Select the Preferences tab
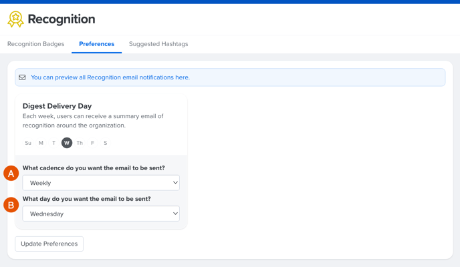 96,44
